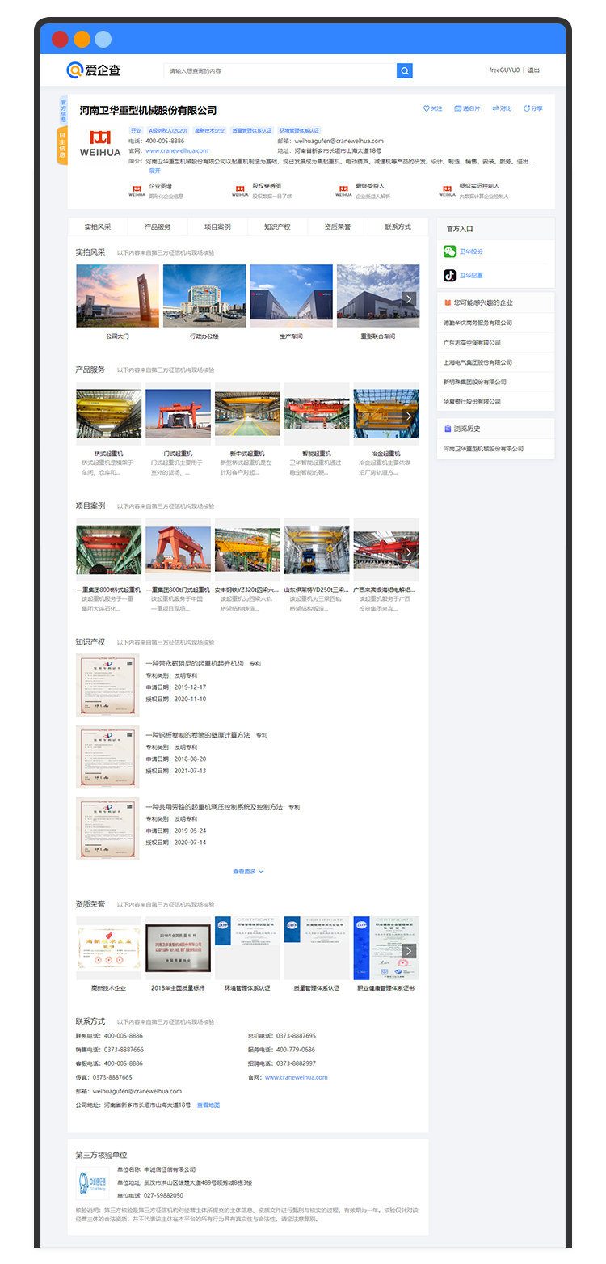Open 一重集团800t桥式起重机 project image

click(x=108, y=550)
